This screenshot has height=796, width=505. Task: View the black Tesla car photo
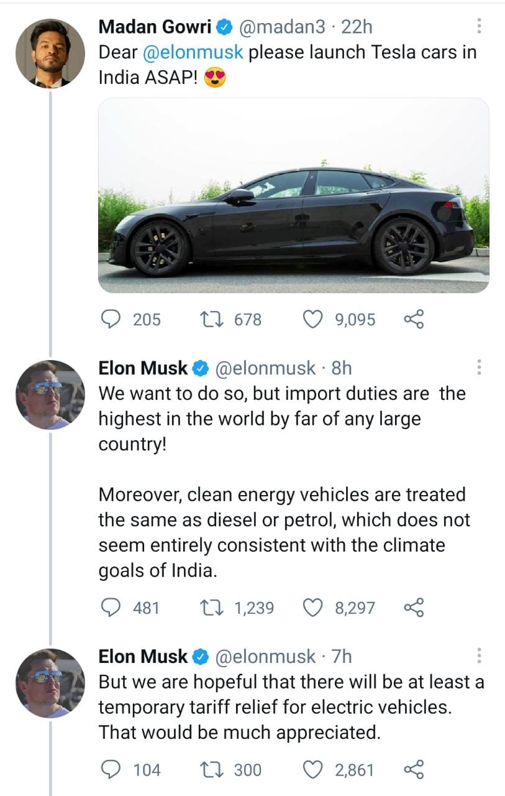[x=293, y=195]
